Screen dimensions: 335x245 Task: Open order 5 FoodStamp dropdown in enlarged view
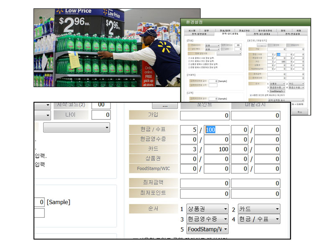tap(207, 229)
